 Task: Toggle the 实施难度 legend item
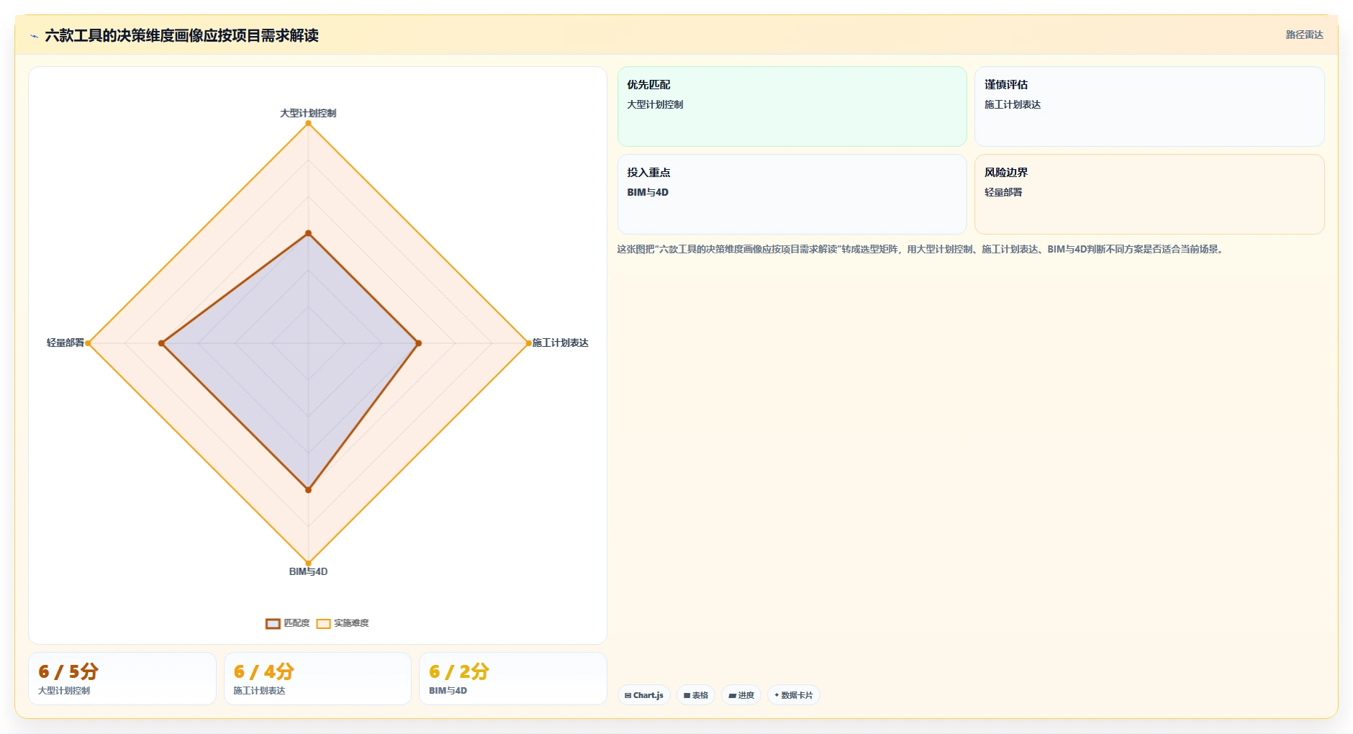click(x=343, y=623)
